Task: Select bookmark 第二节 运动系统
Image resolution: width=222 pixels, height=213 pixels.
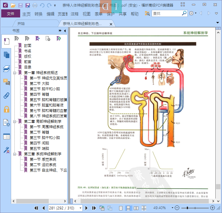Action: click(43, 165)
